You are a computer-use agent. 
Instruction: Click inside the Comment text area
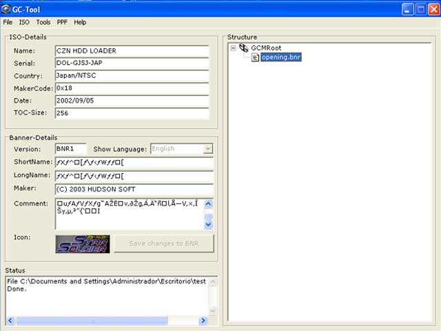point(130,214)
